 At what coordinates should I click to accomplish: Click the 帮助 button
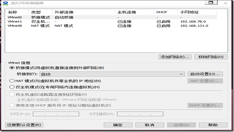point(213,125)
